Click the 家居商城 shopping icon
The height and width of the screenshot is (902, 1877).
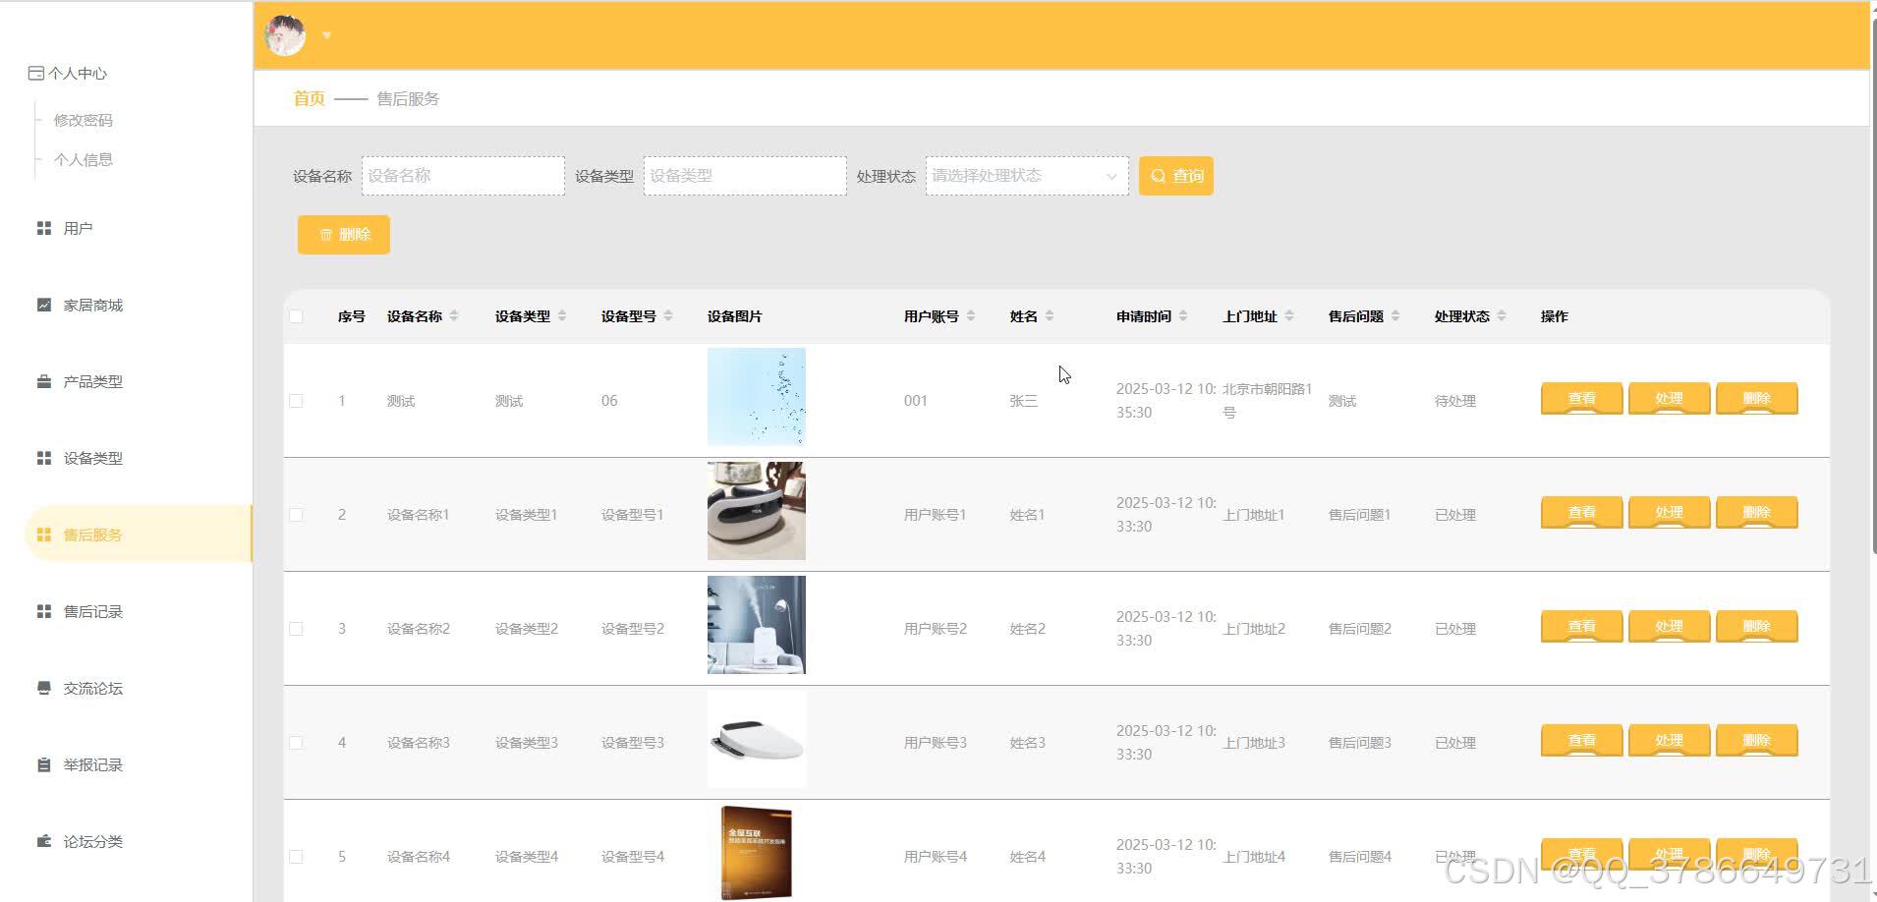tap(43, 305)
